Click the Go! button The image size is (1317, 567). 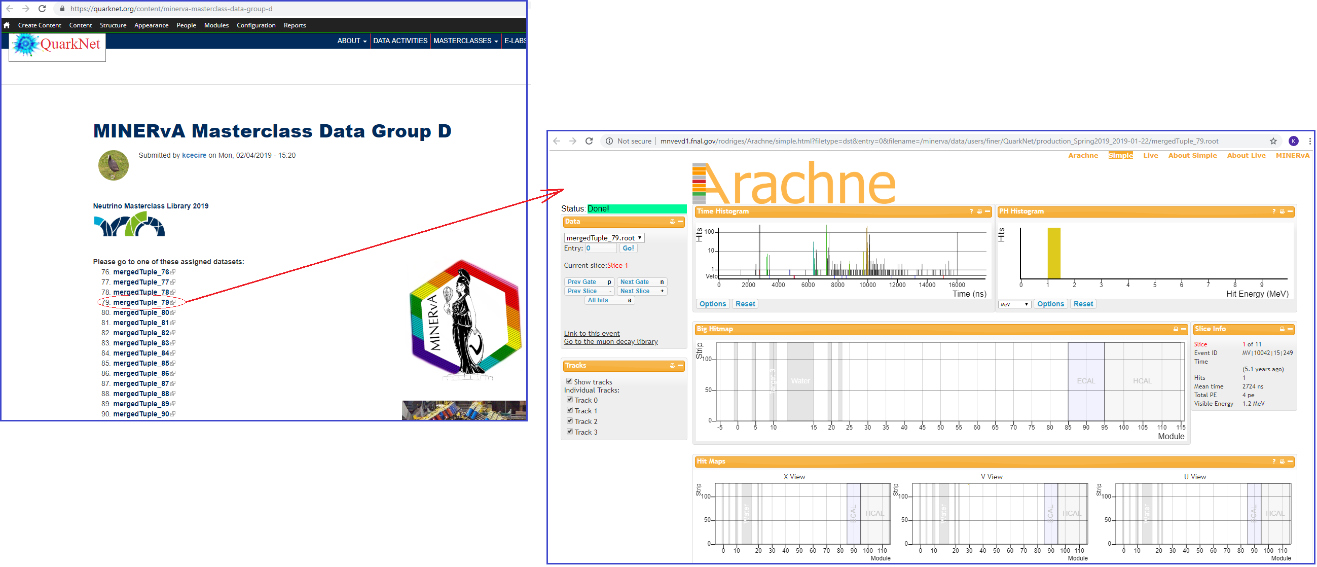tap(628, 249)
